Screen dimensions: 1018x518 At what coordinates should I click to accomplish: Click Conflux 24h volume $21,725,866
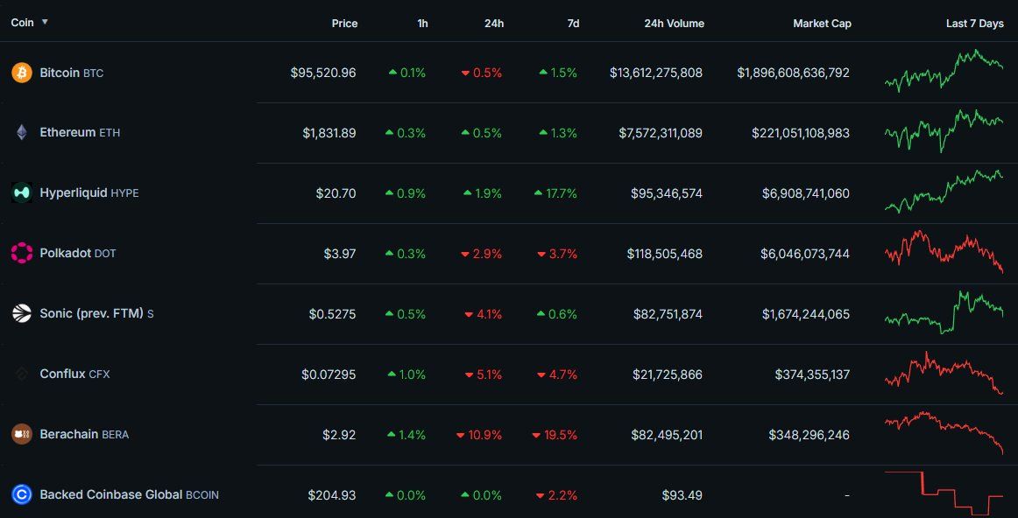coord(668,374)
